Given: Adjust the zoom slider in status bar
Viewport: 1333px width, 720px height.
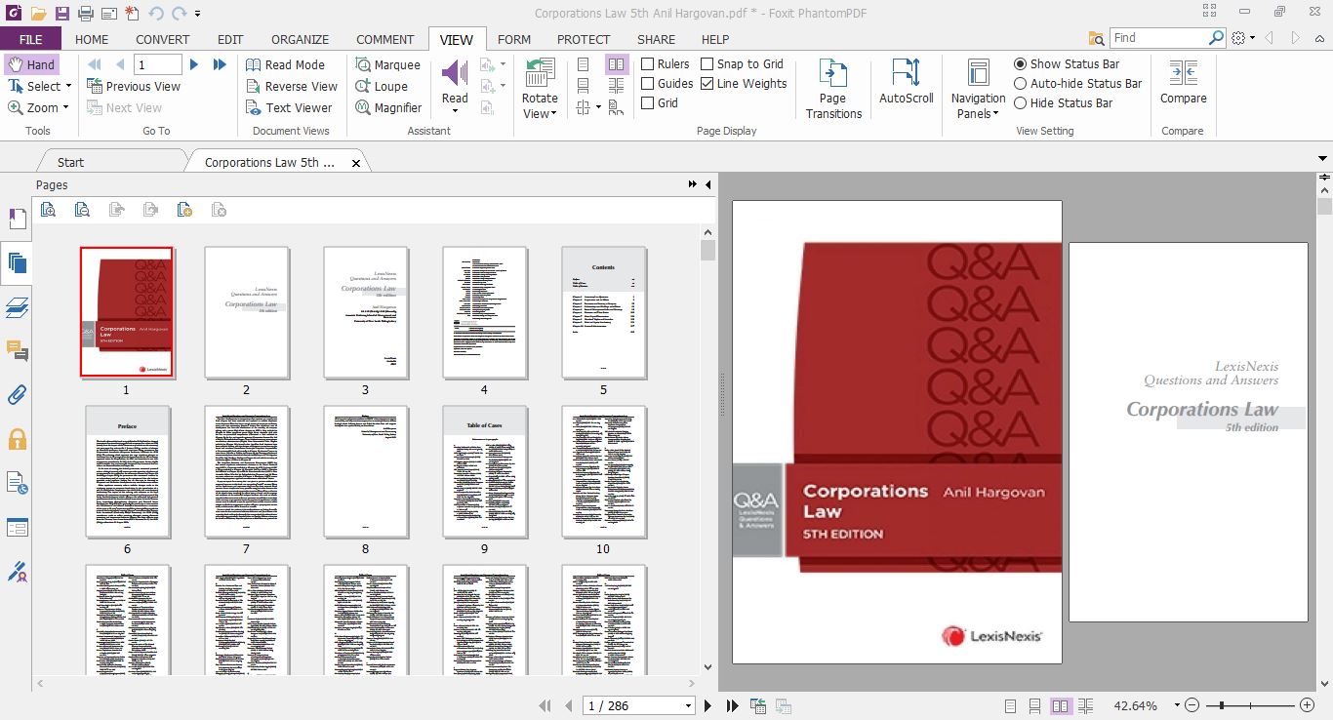Looking at the screenshot, I should pyautogui.click(x=1223, y=705).
